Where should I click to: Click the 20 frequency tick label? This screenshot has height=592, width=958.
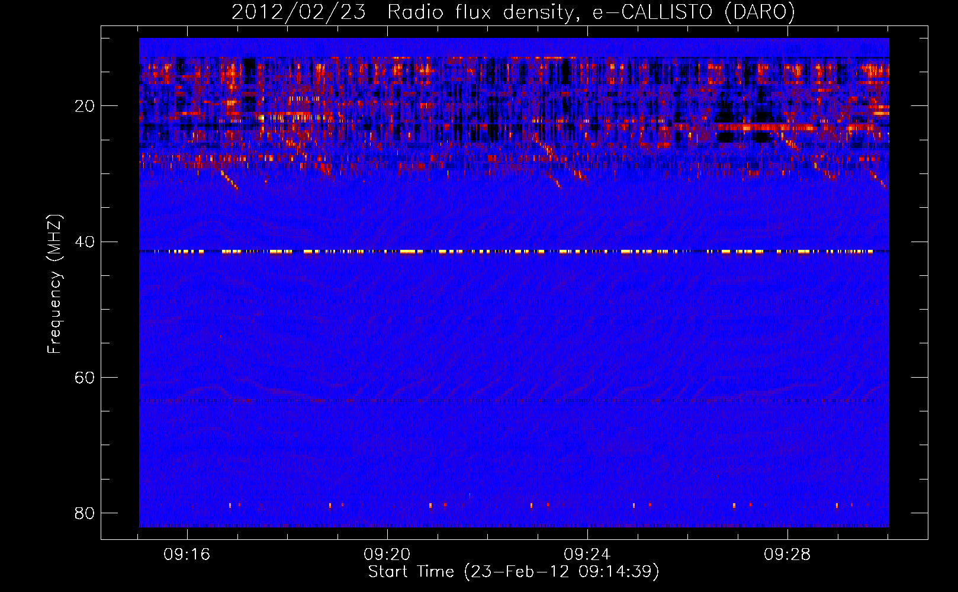pos(85,106)
